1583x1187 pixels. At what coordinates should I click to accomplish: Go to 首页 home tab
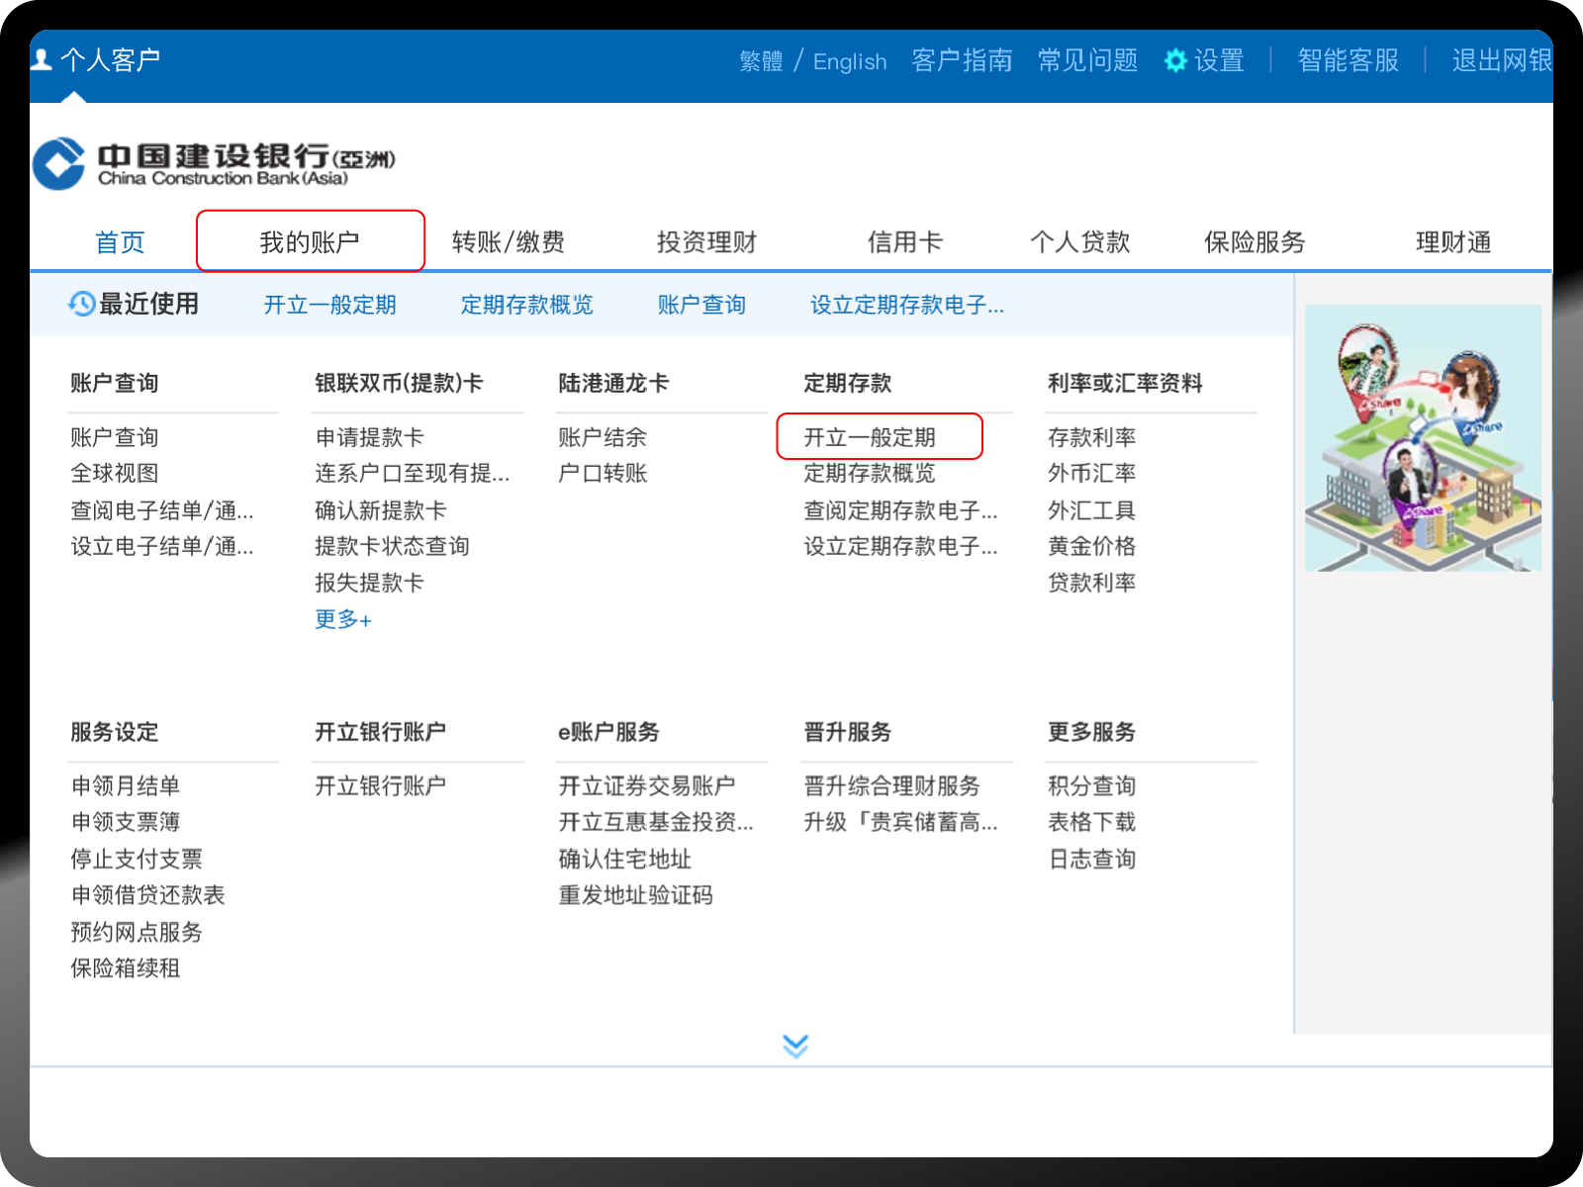click(120, 241)
